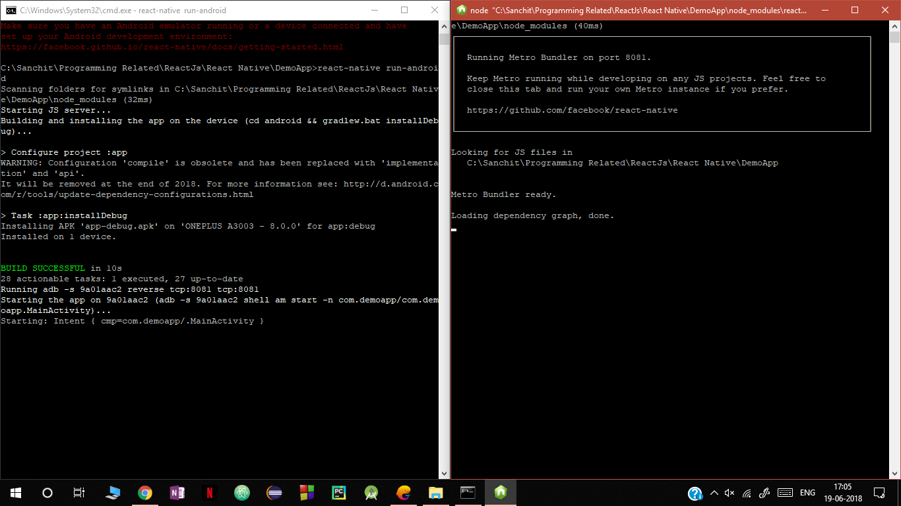This screenshot has width=901, height=506.
Task: Show hidden system tray icons
Action: (713, 493)
